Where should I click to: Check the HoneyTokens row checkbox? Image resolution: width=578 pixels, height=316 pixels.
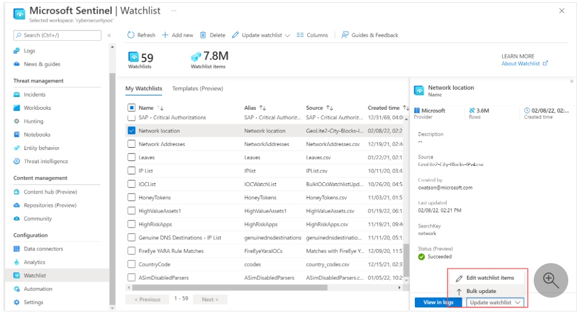click(131, 197)
